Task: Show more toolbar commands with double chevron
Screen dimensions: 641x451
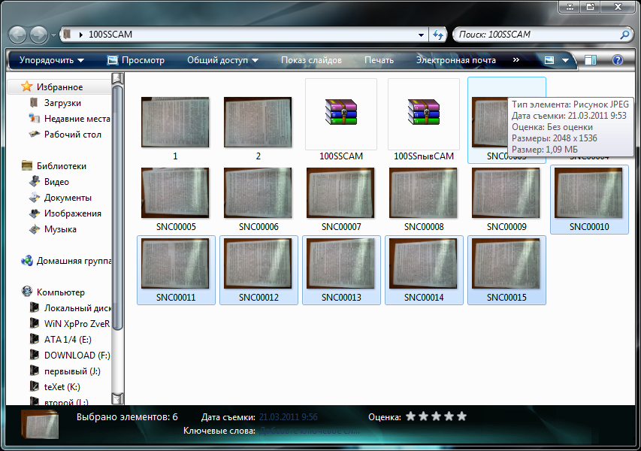Action: [516, 59]
